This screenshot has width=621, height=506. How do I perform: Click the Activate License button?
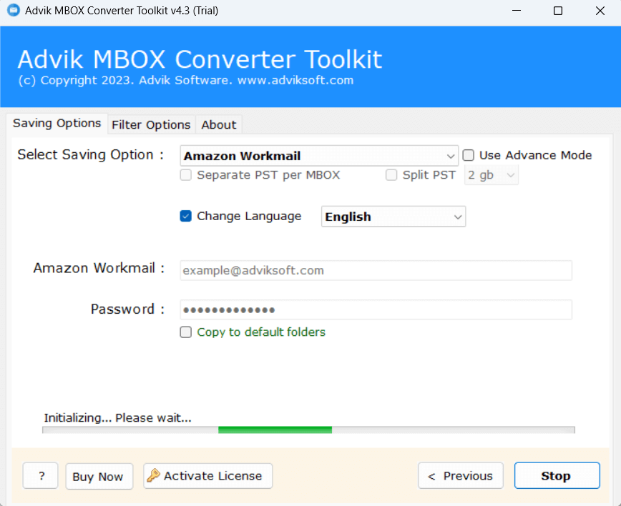click(208, 476)
